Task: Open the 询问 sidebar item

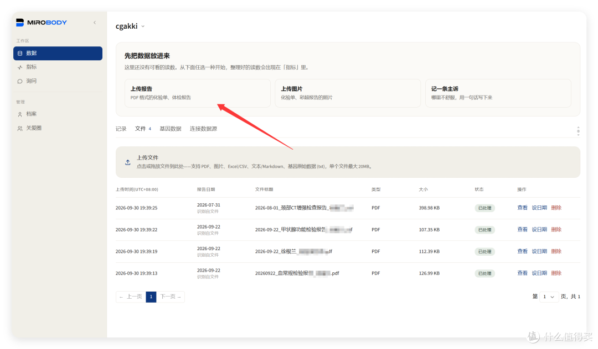Action: pyautogui.click(x=58, y=81)
